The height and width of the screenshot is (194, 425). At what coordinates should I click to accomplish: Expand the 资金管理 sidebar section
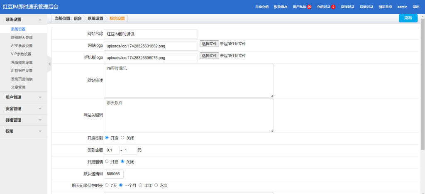click(23, 108)
